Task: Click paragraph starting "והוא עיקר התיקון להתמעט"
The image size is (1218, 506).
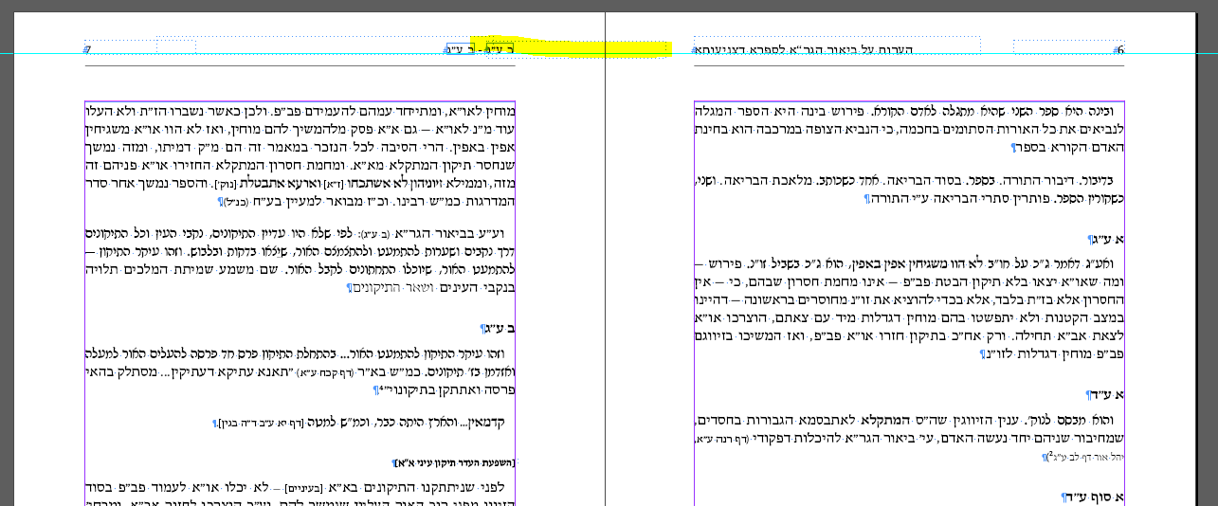Action: tap(300, 371)
